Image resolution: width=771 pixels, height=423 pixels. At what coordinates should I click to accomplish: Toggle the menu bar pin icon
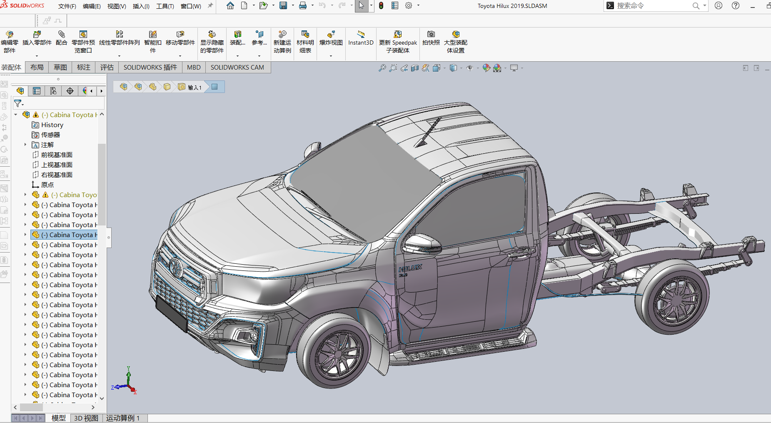[x=210, y=6]
